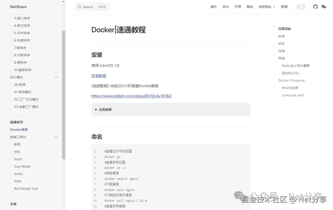Open 03.抽象工厂模式 in the sidebar
The height and width of the screenshot is (210, 333).
[x=26, y=107]
